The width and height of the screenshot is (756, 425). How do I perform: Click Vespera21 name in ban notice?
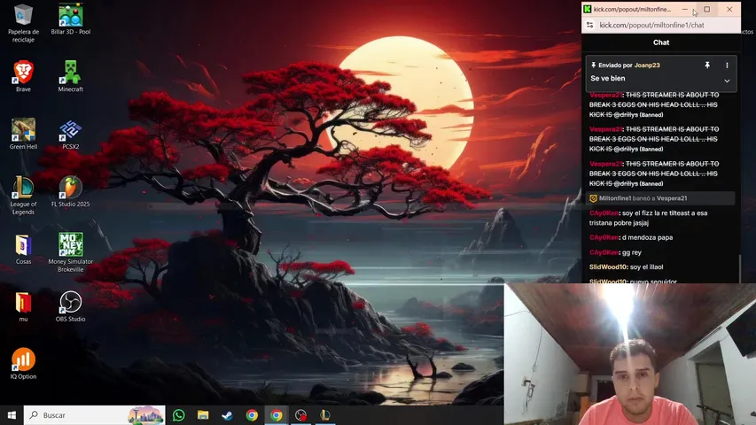[672, 198]
